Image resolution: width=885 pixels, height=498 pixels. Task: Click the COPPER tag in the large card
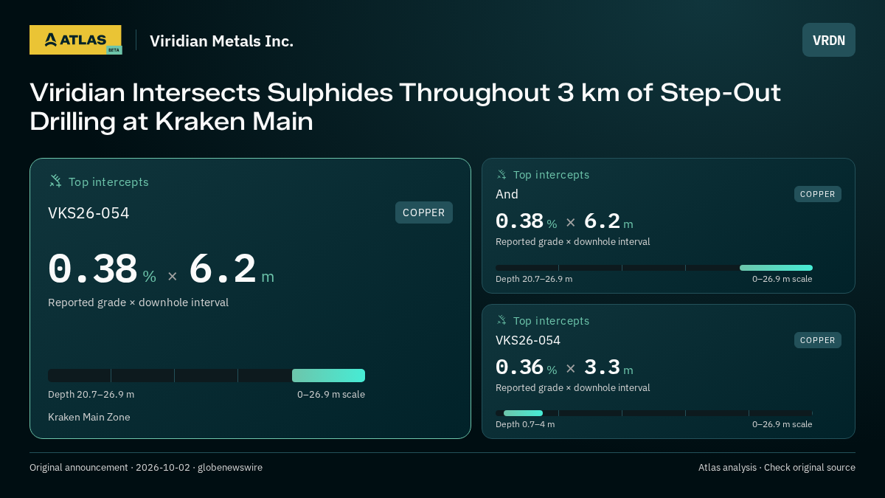pyautogui.click(x=424, y=212)
